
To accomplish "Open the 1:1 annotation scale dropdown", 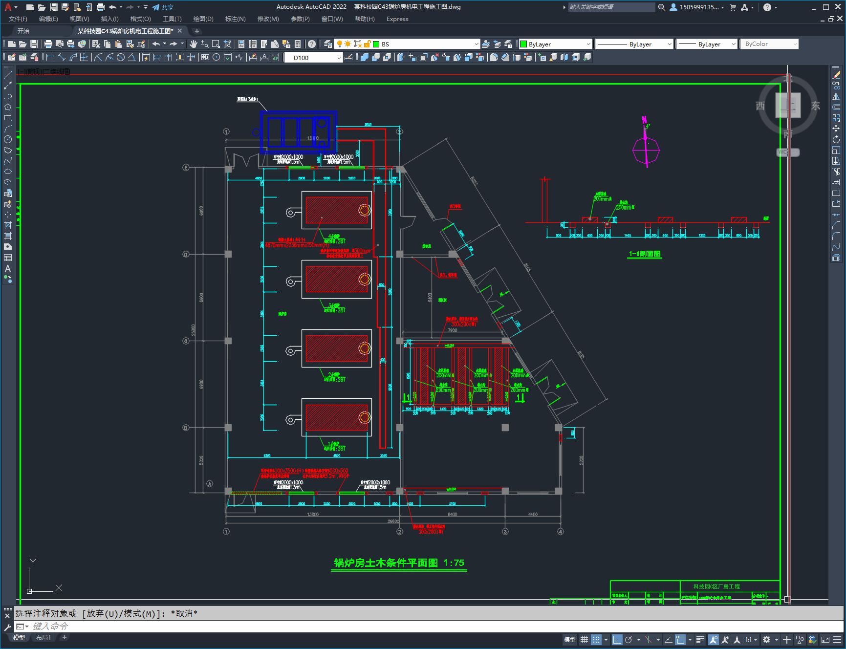I will pyautogui.click(x=751, y=639).
